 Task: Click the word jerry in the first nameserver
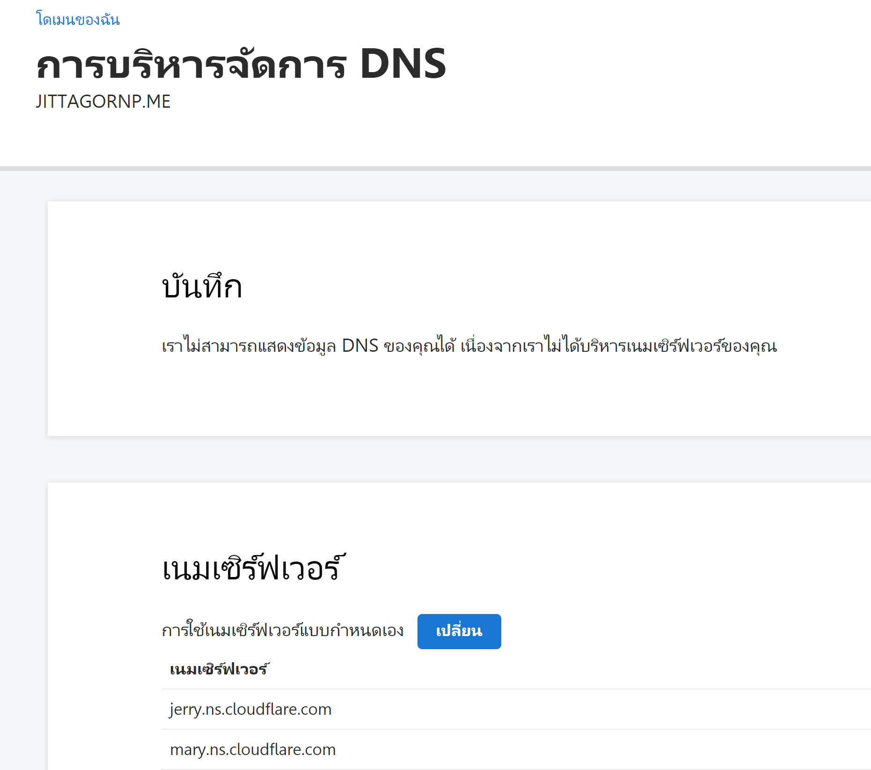[x=186, y=709]
